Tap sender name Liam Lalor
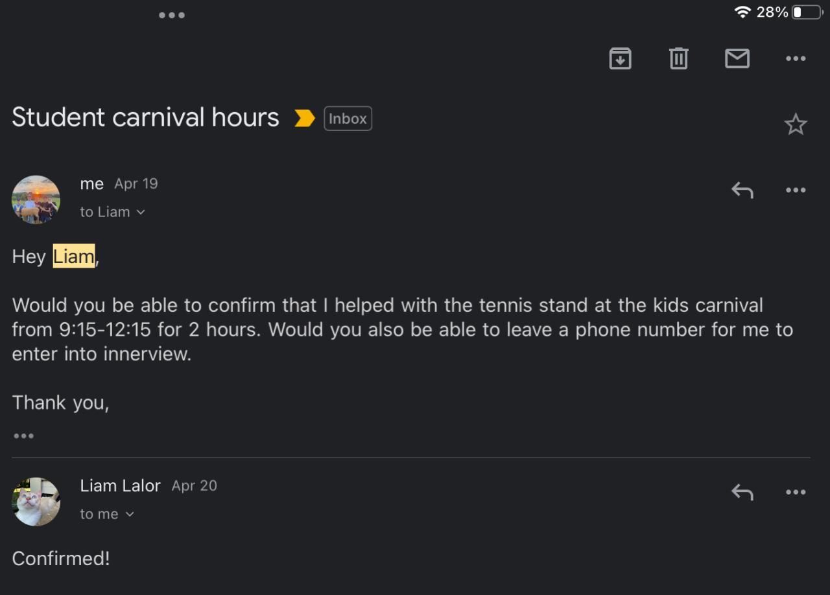830x595 pixels. tap(120, 485)
